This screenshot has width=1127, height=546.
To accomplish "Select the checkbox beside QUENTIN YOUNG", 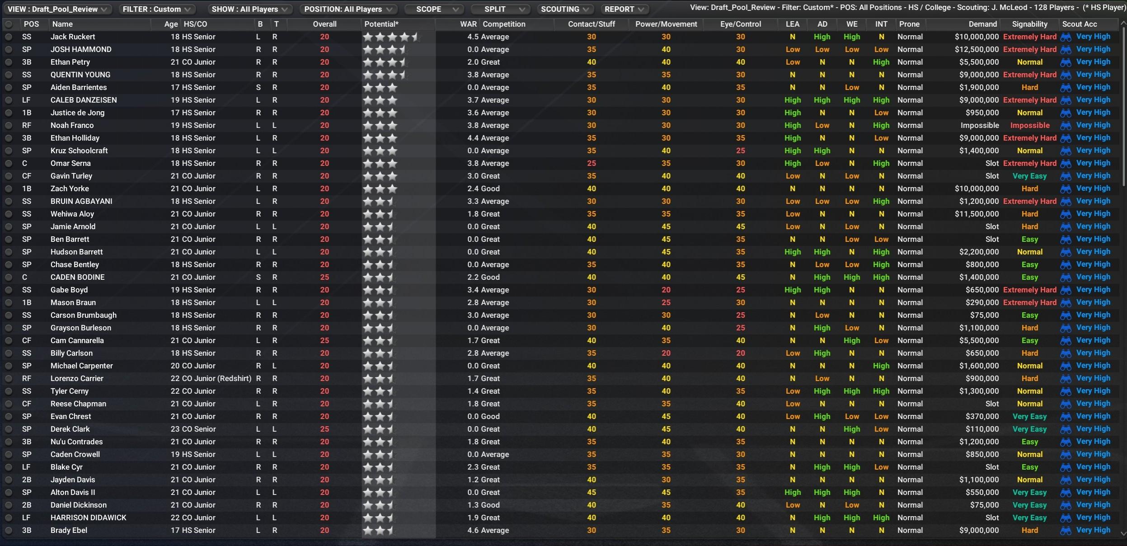I will click(x=9, y=75).
